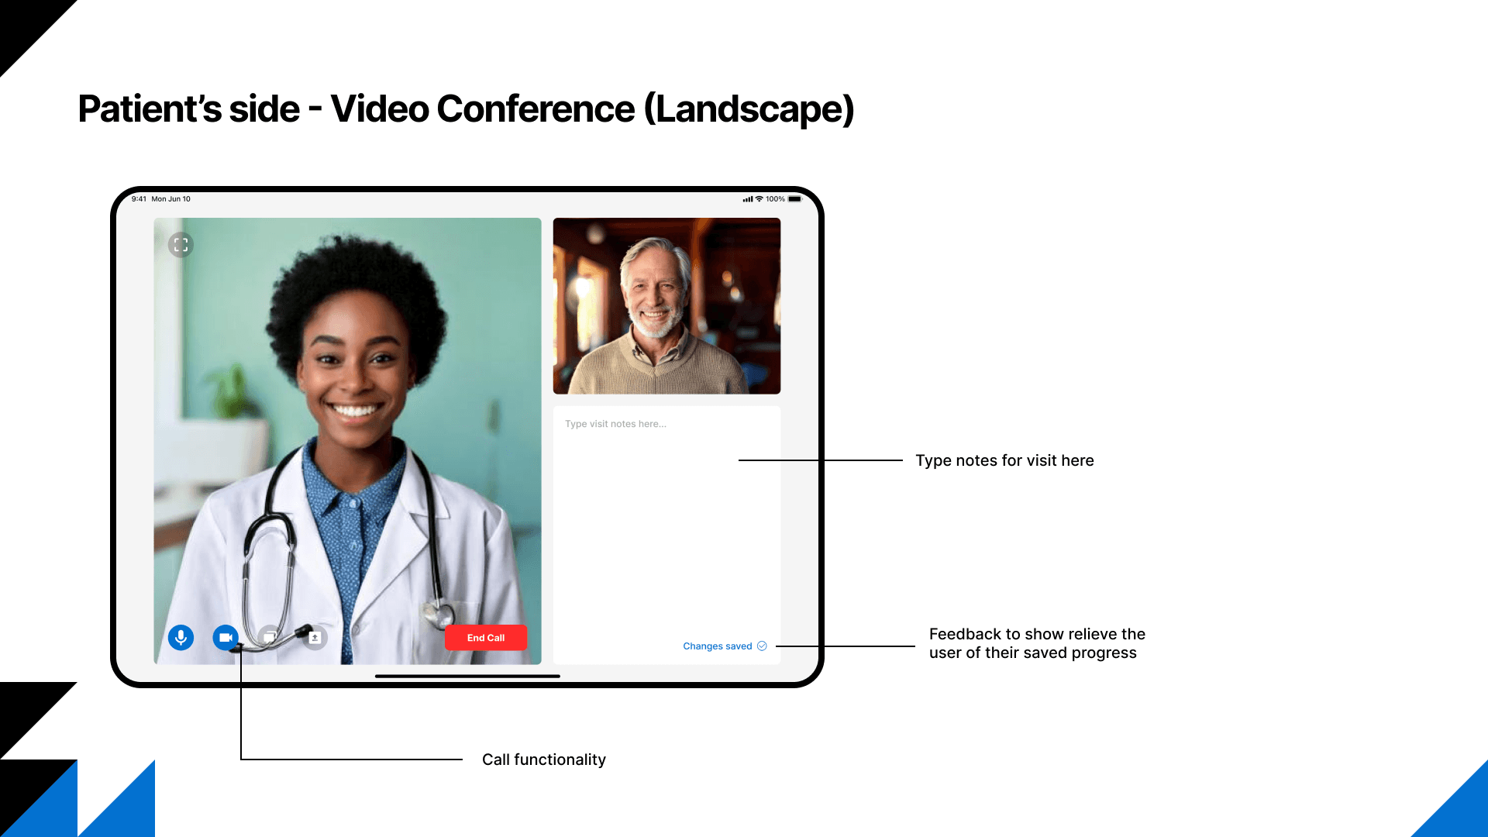The image size is (1488, 837).
Task: Tap the Wi-Fi icon in status bar
Action: click(759, 199)
